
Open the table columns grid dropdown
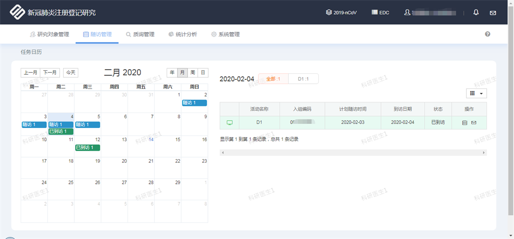[x=476, y=93]
